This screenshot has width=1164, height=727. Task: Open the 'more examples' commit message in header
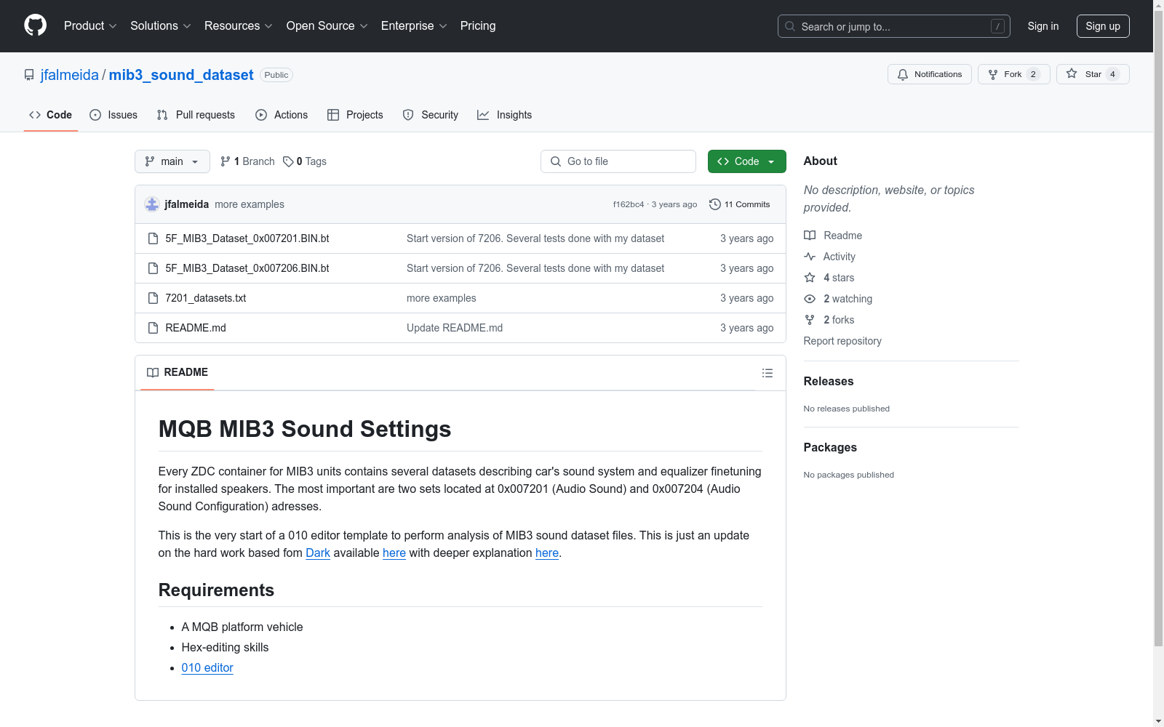tap(250, 204)
